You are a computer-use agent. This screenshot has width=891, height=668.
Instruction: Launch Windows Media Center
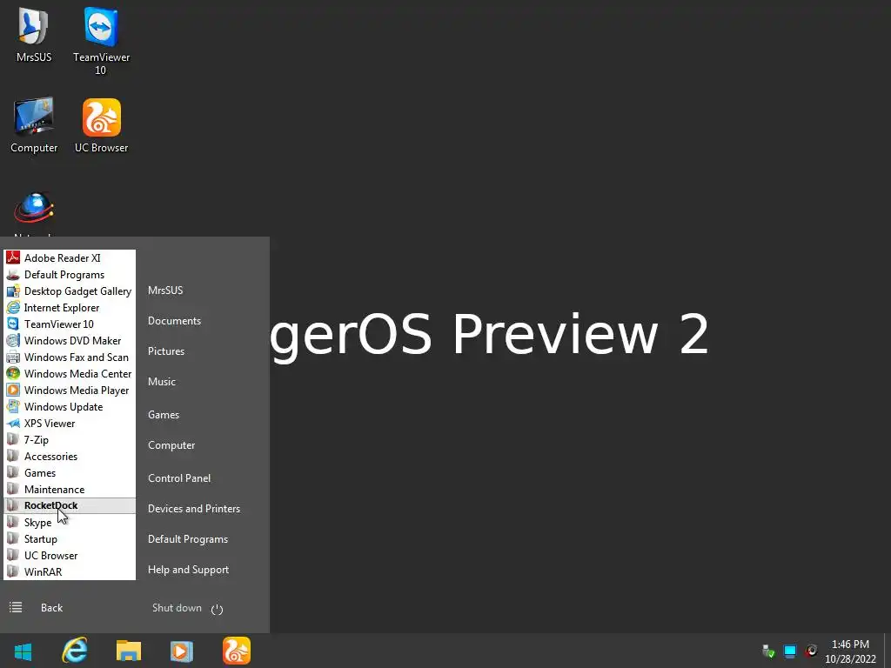coord(70,373)
